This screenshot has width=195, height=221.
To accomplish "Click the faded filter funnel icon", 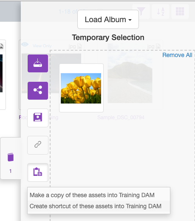I will tap(141, 11).
